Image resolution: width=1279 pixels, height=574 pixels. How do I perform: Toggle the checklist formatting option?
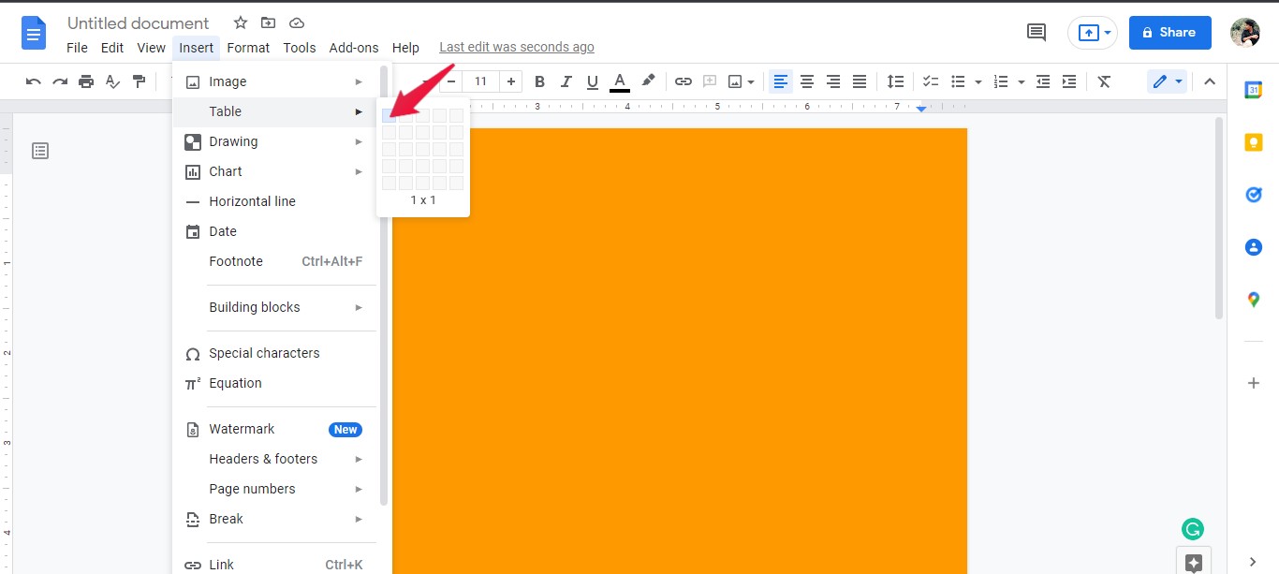pos(930,81)
